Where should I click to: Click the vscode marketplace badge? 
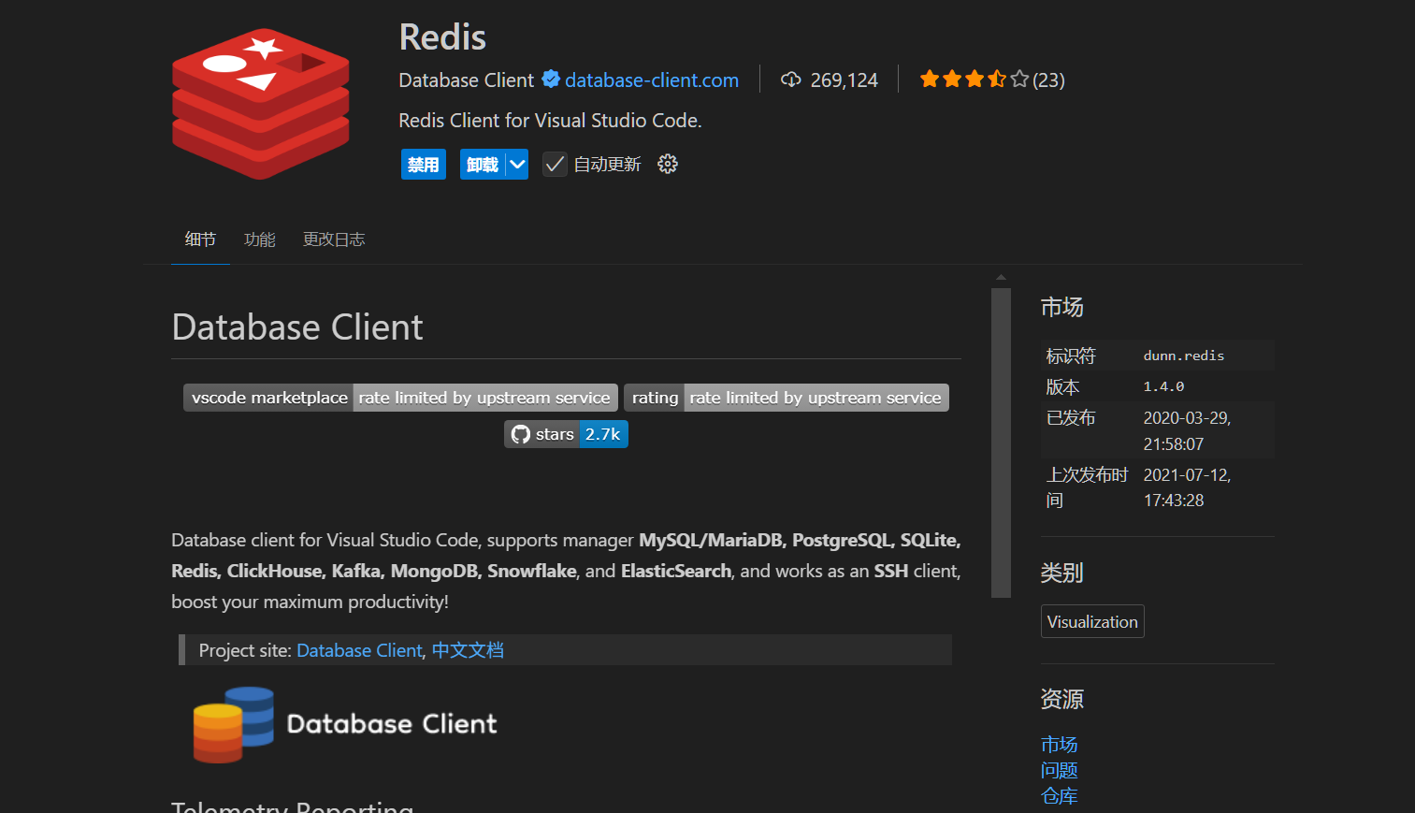point(400,398)
